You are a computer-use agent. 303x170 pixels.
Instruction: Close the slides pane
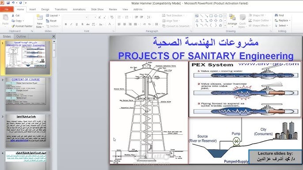[x=53, y=36]
